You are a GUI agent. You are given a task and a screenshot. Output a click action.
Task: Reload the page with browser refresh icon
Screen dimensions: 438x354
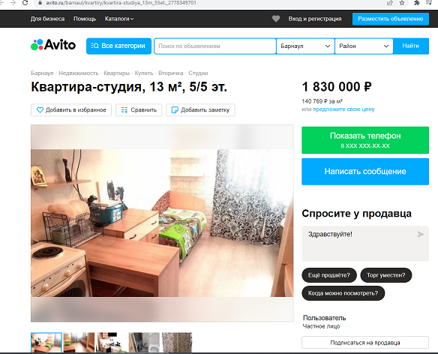tap(25, 3)
